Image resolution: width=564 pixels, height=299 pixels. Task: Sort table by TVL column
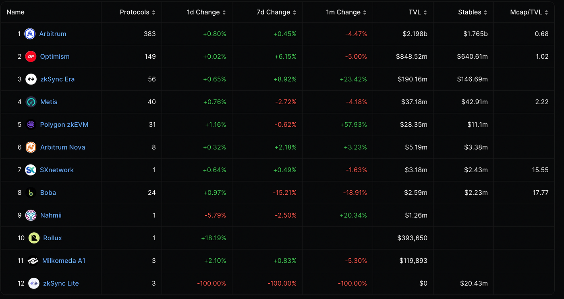pyautogui.click(x=417, y=12)
